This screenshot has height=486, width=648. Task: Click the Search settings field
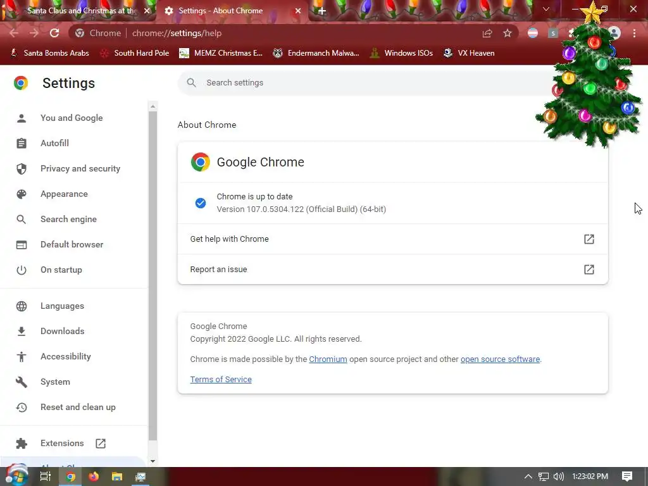coord(372,83)
